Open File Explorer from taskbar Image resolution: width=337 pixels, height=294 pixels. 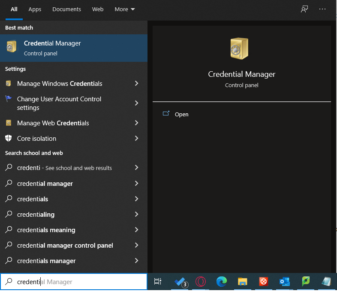point(242,282)
